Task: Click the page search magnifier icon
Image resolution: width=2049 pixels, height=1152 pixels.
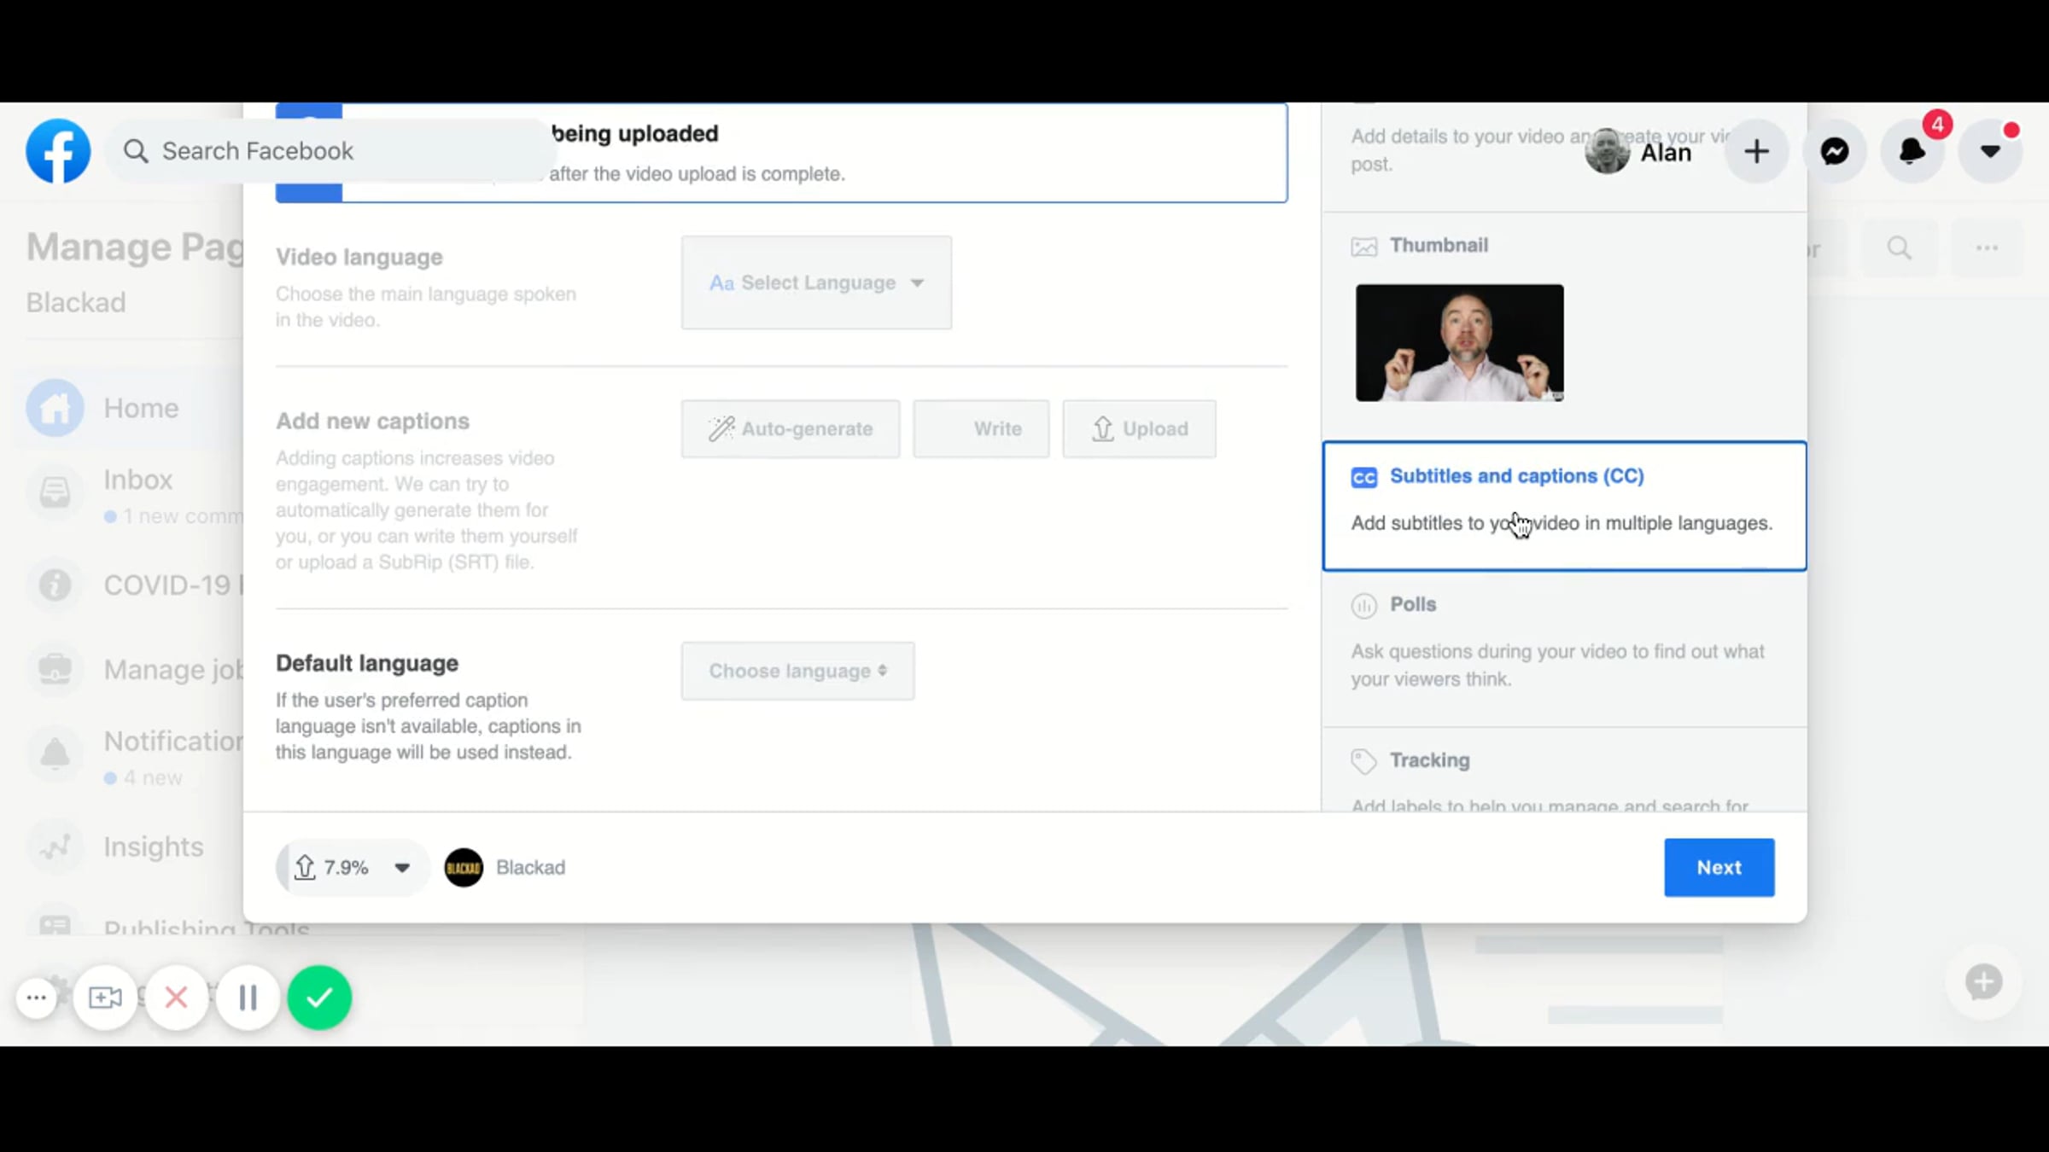Action: 1900,248
